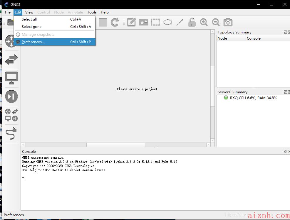Image resolution: width=290 pixels, height=220 pixels.
Task: Click the green RXQ server status indicator
Action: pyautogui.click(x=226, y=98)
